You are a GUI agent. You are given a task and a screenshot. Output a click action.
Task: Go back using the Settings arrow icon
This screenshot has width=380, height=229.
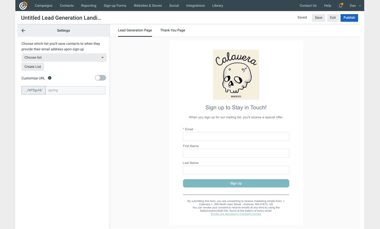(x=23, y=31)
